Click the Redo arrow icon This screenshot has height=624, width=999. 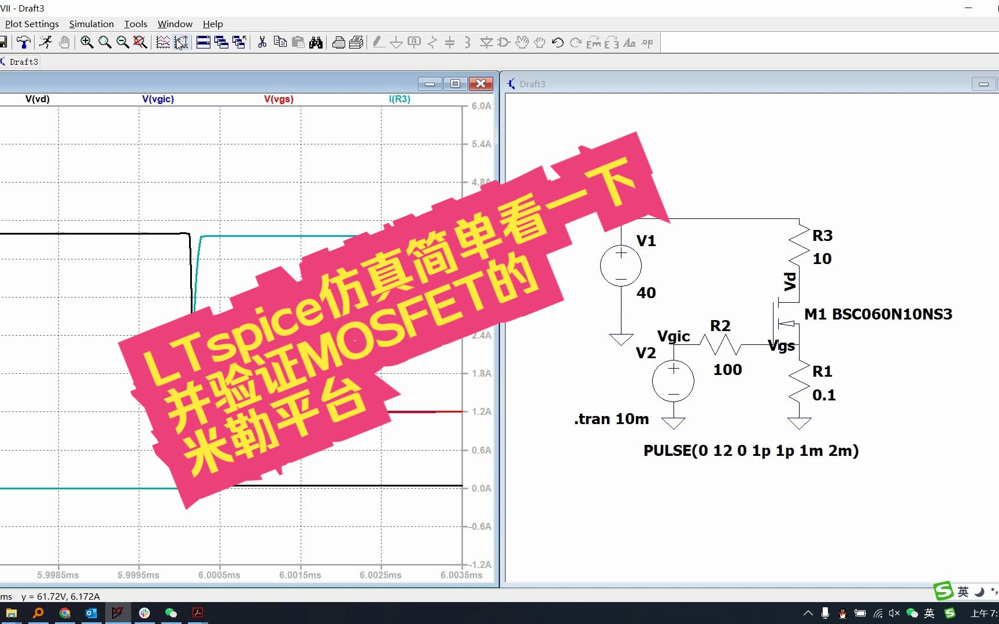pos(575,42)
